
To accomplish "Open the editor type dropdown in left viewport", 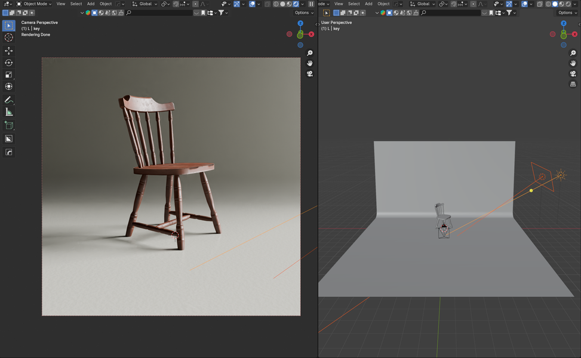I will [x=7, y=4].
